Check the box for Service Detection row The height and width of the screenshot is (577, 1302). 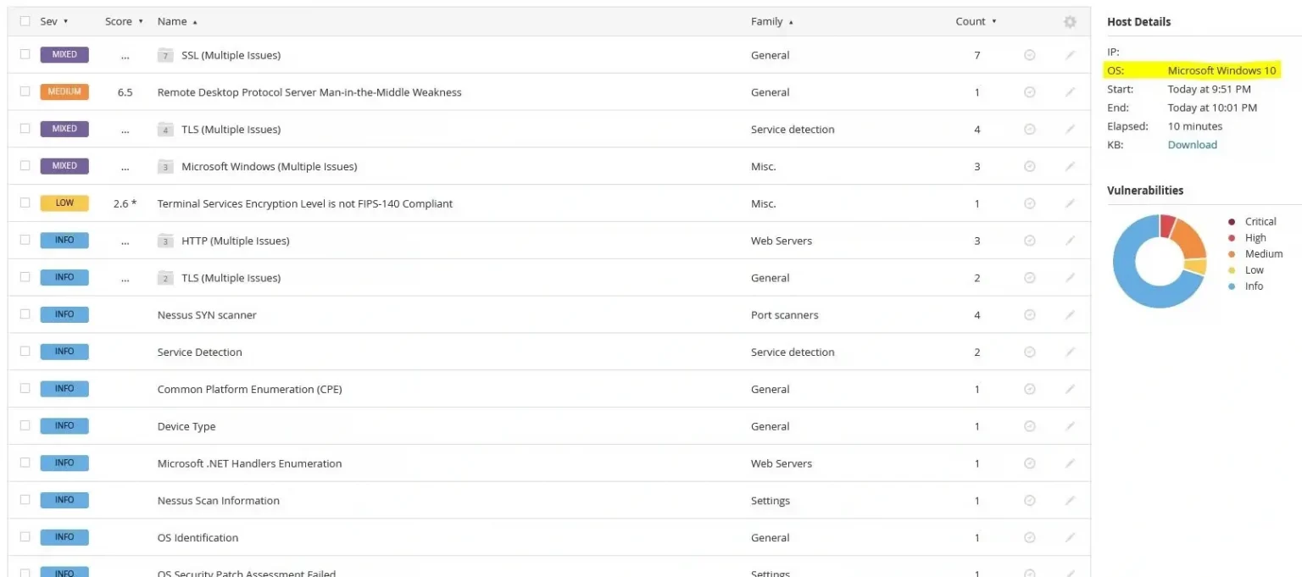25,352
